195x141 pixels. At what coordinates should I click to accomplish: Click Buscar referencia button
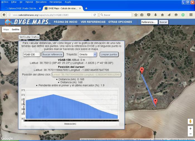tap(52, 54)
